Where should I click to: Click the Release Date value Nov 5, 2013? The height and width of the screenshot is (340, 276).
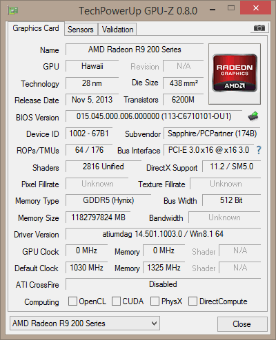point(92,100)
